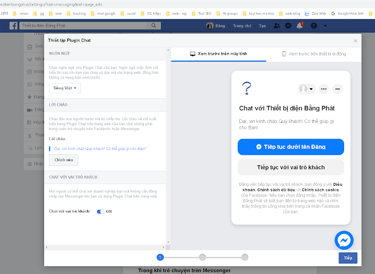Image resolution: width=375 pixels, height=274 pixels.
Task: Select step 1 in the progress indicator
Action: 160,257
